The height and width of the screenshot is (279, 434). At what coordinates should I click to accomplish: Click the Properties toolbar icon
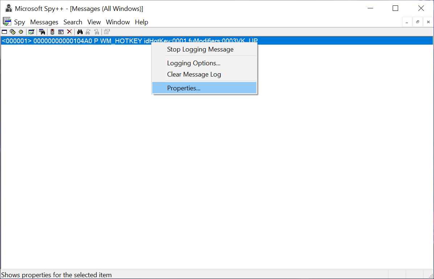(x=107, y=32)
